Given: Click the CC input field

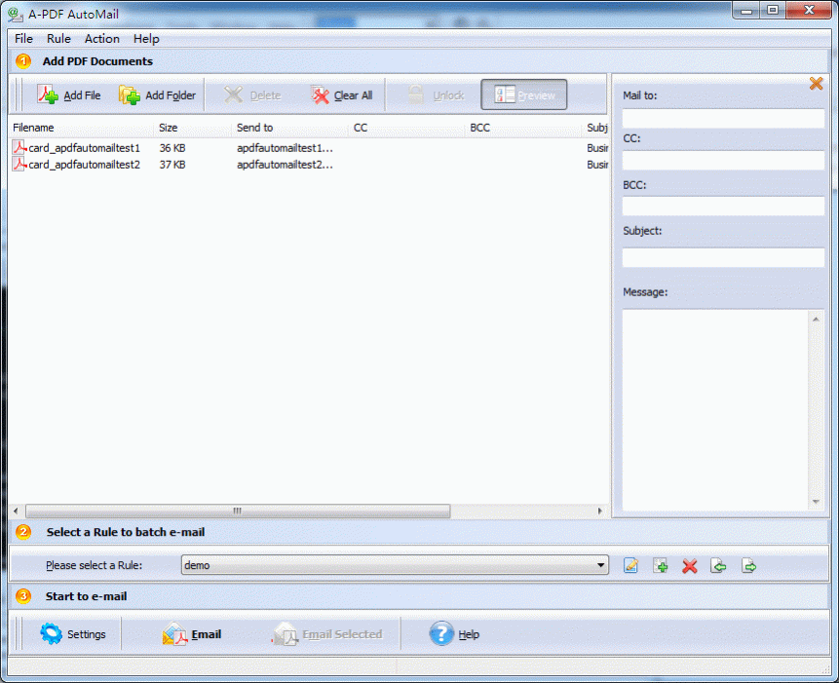Looking at the screenshot, I should point(723,161).
